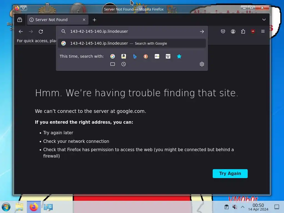
Task: Open search settings gear icon
Action: [x=202, y=64]
